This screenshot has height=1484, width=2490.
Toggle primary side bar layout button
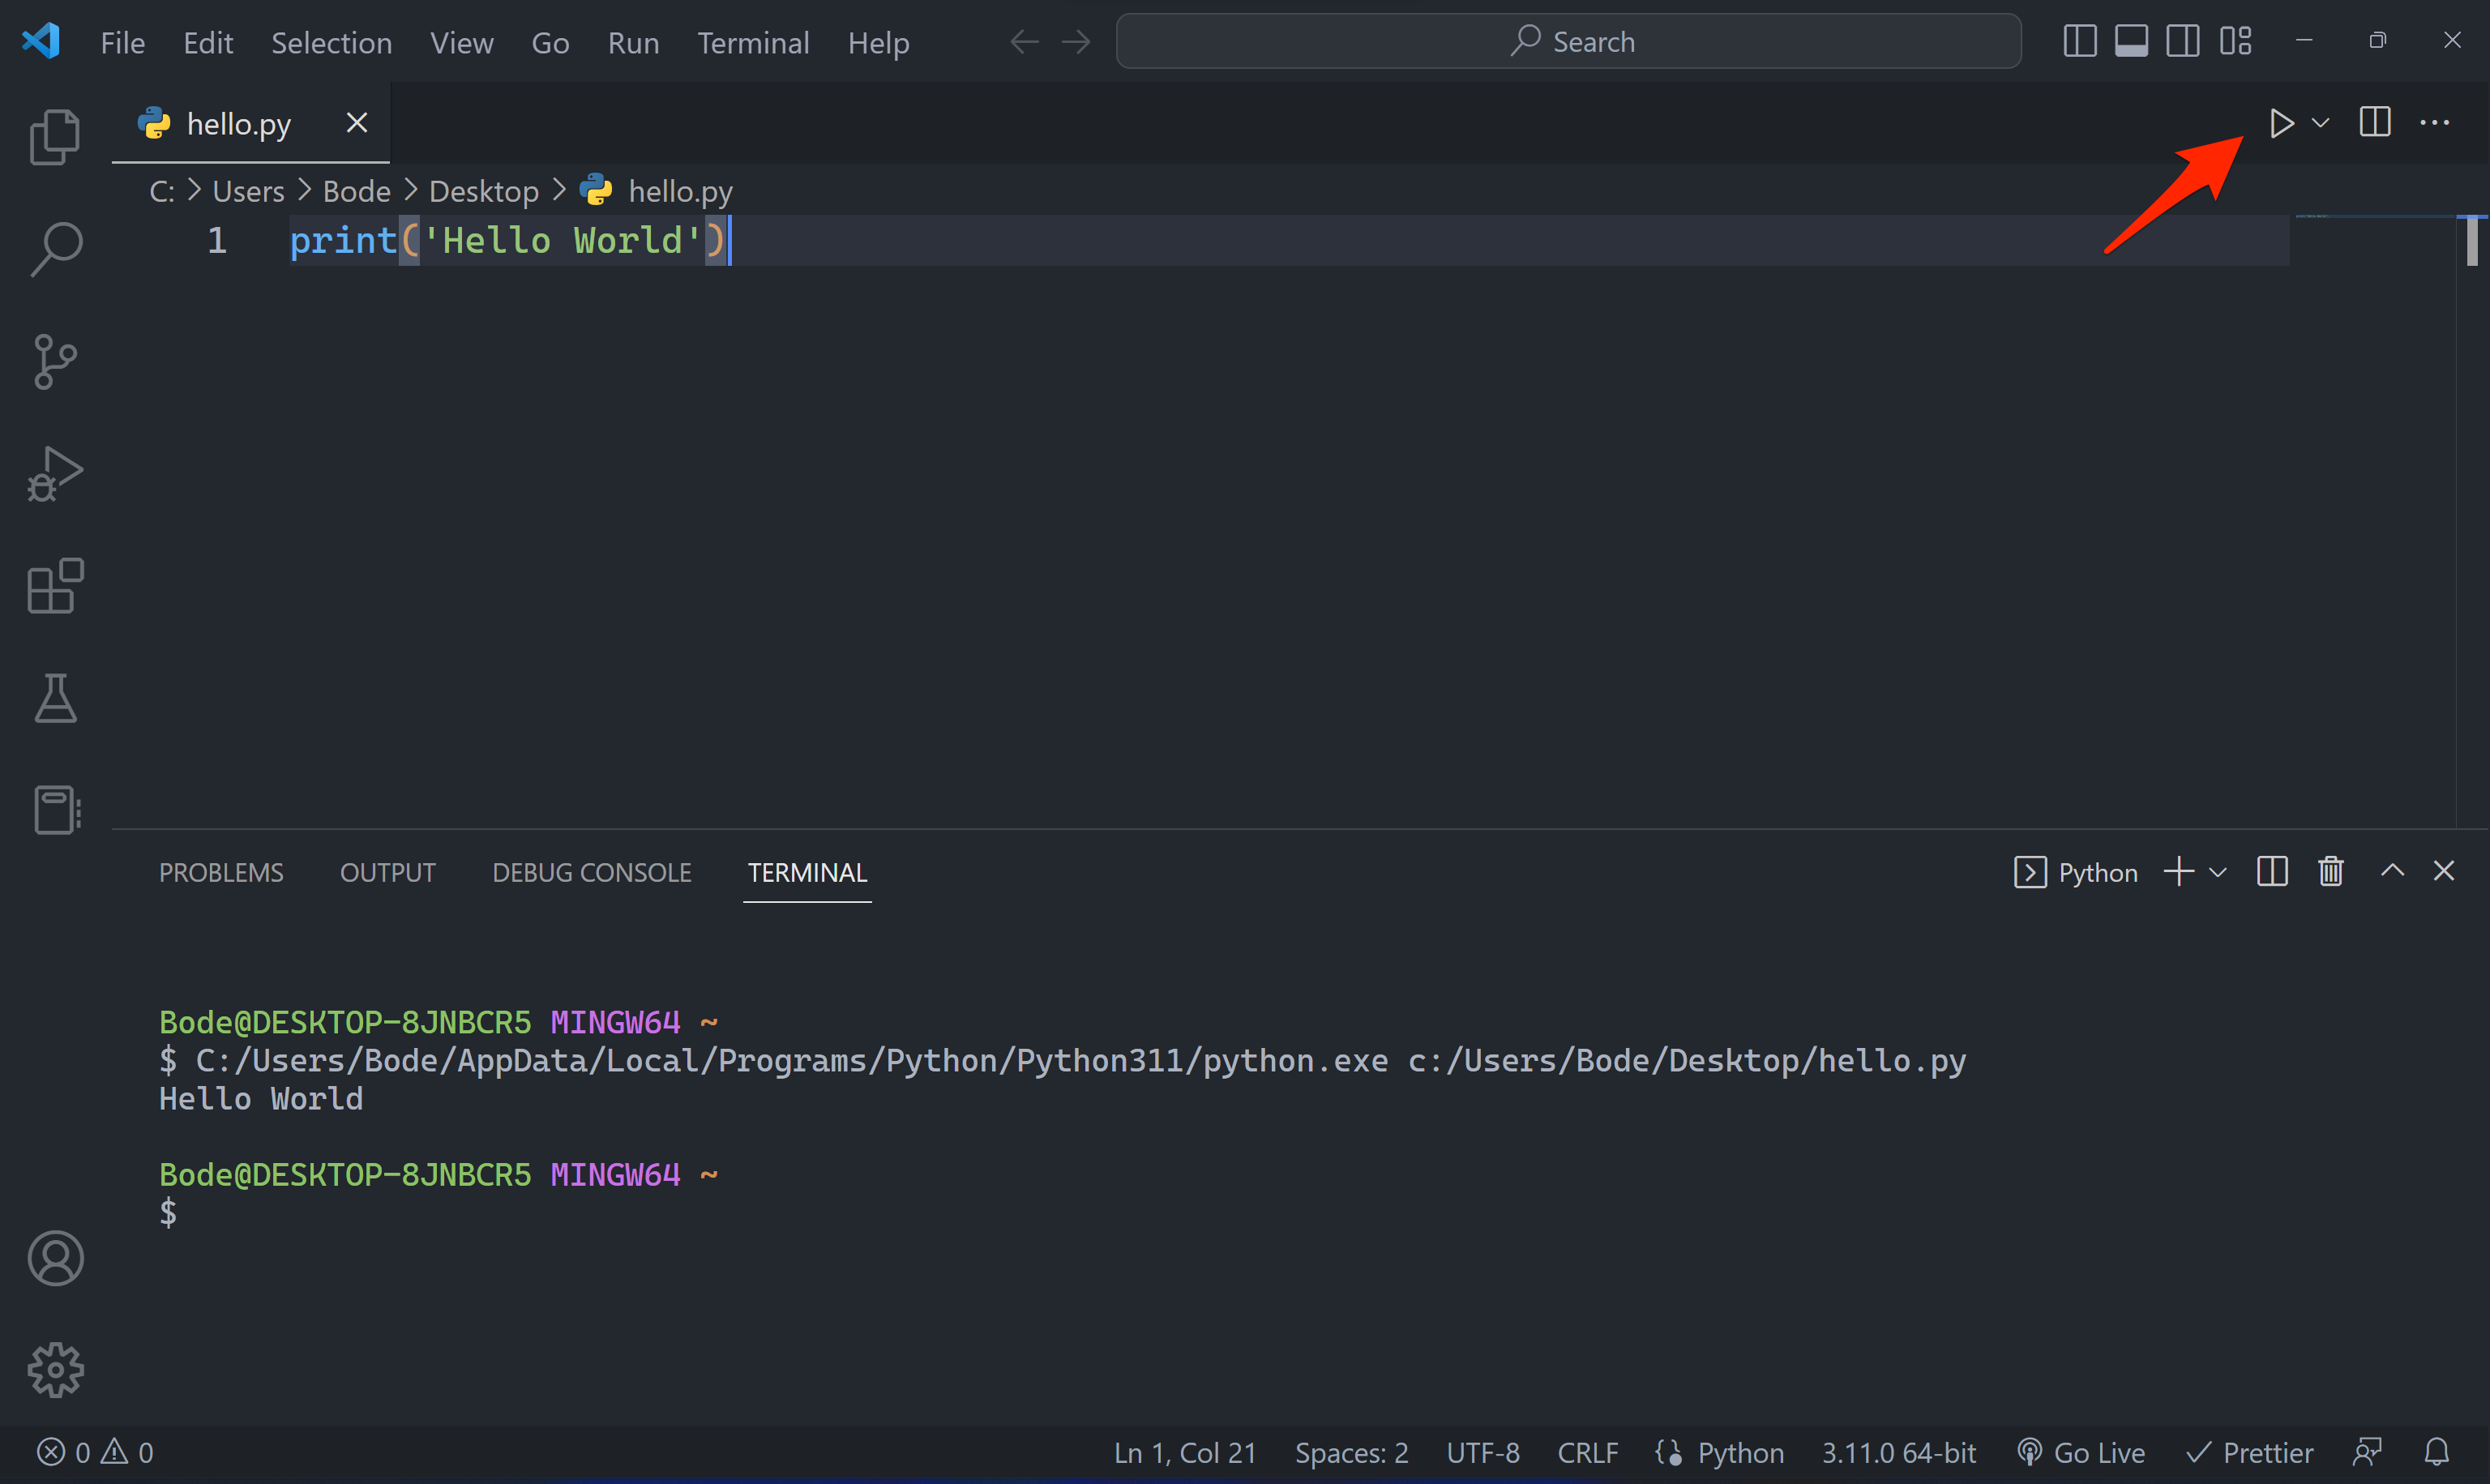tap(2079, 41)
